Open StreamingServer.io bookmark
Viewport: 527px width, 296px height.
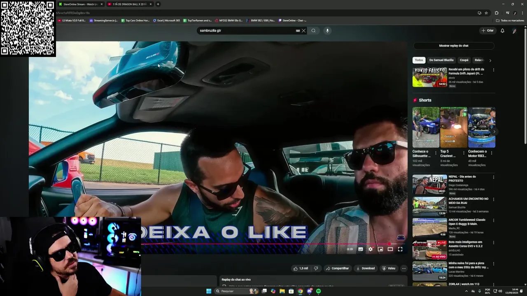click(x=103, y=20)
